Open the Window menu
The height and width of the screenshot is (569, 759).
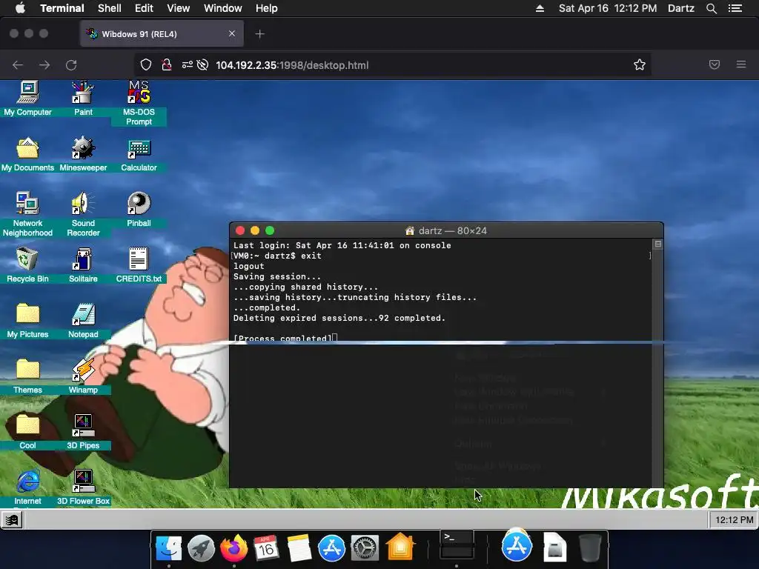222,8
